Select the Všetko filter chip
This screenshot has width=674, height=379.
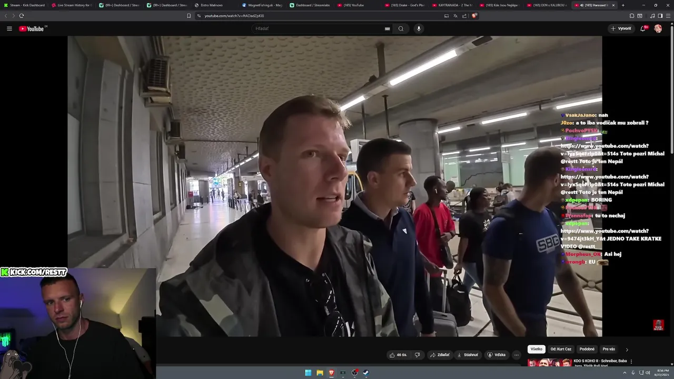pos(536,349)
